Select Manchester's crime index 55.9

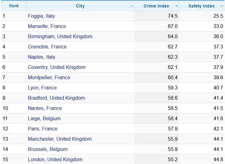[173, 139]
